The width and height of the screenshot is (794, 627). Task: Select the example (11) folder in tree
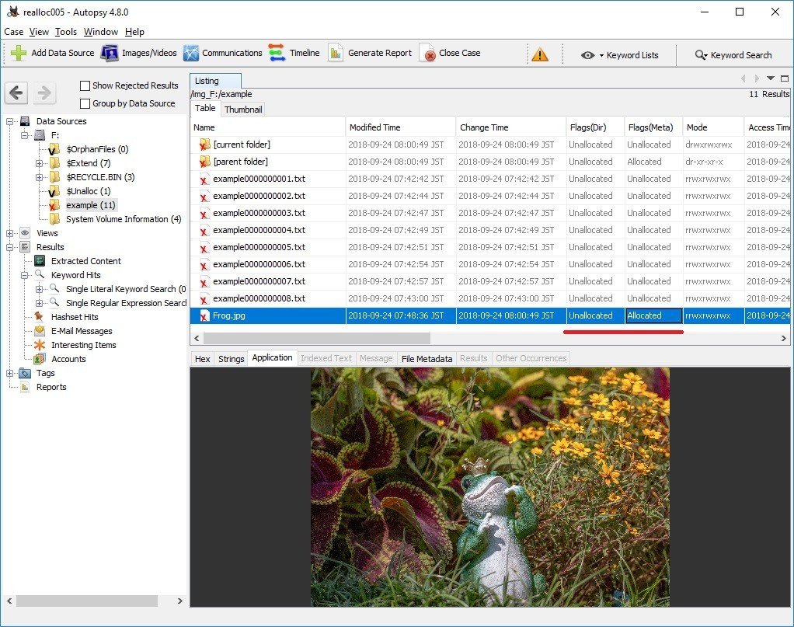[91, 205]
